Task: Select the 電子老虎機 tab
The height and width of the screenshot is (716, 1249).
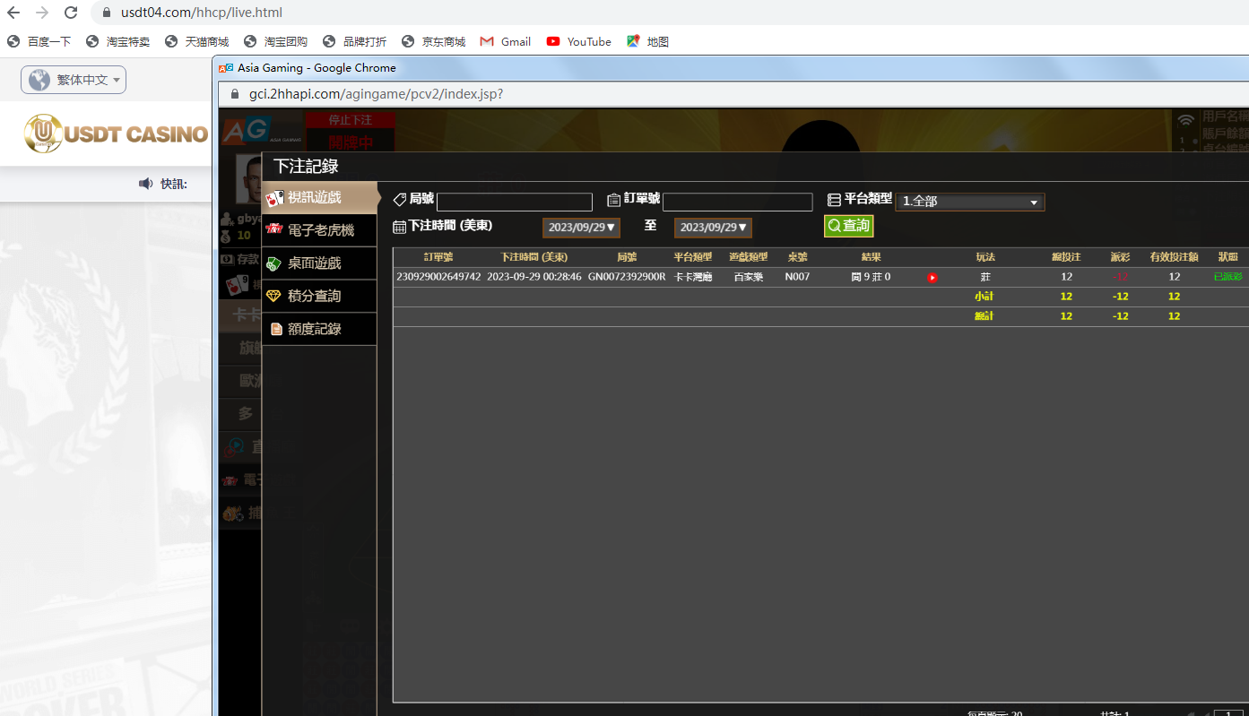Action: click(319, 230)
